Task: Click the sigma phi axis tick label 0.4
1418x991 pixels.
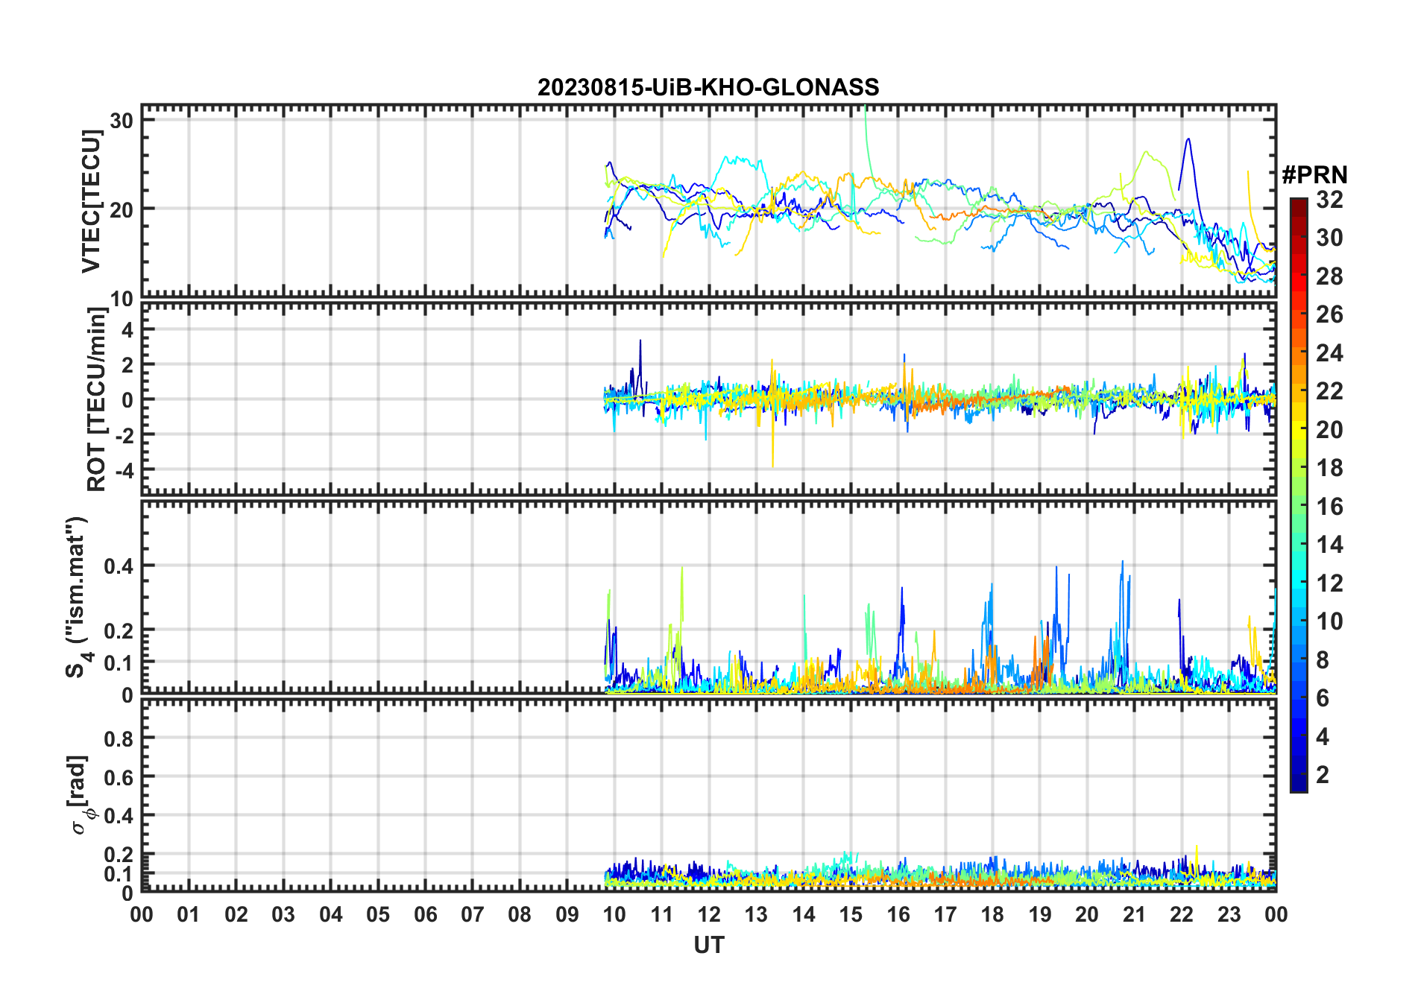Action: 119,816
